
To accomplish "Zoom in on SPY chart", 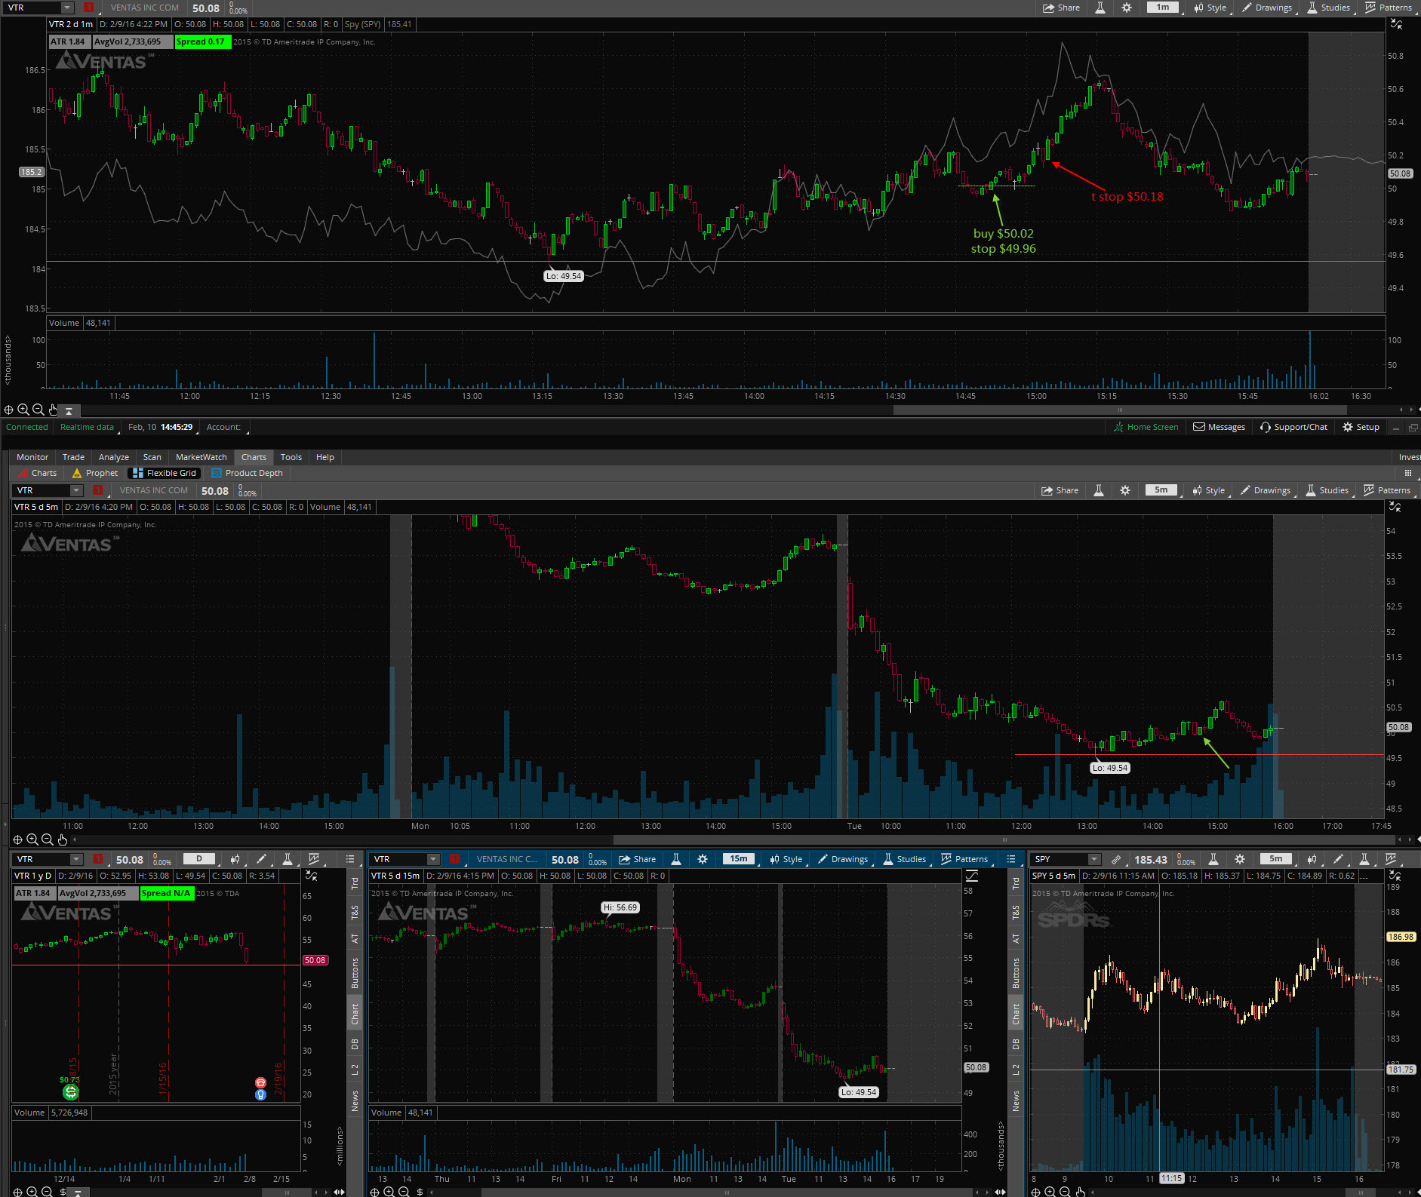I will point(1050,1192).
